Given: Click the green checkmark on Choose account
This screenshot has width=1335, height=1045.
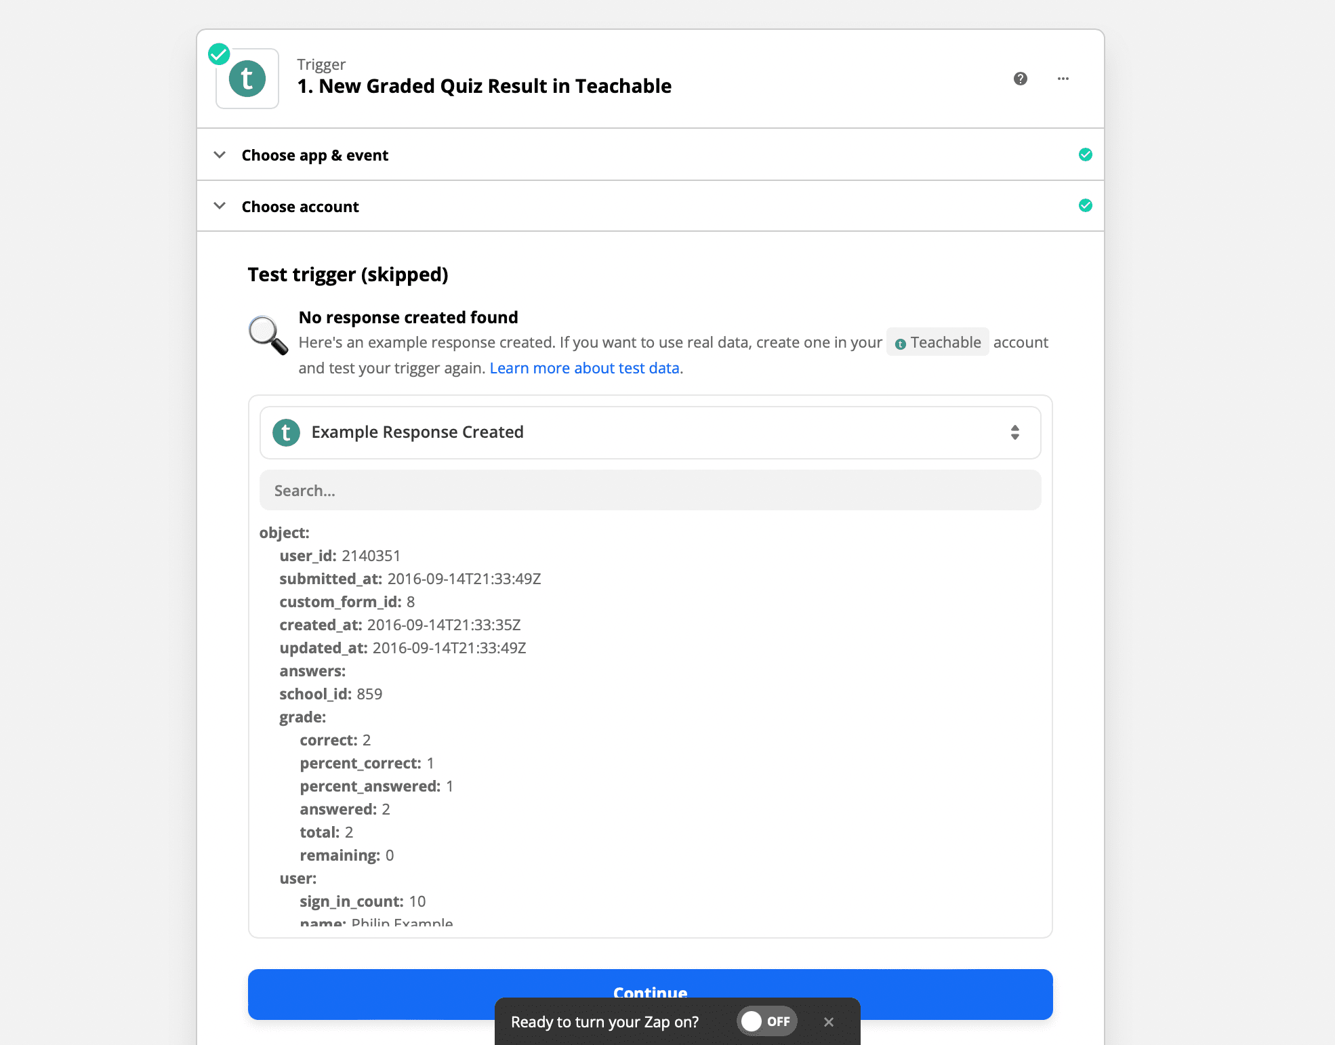Looking at the screenshot, I should (x=1086, y=205).
